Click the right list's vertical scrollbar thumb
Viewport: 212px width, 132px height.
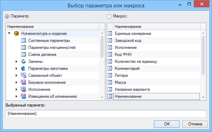click(x=203, y=55)
